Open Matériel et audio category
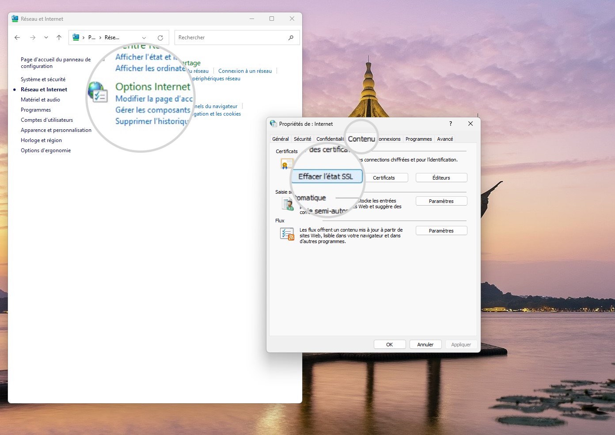The height and width of the screenshot is (435, 615). (40, 100)
